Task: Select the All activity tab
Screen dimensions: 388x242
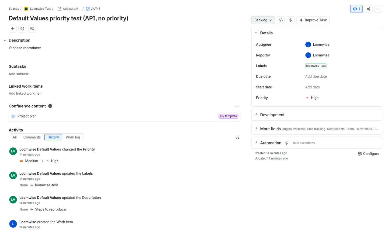Action: (15, 137)
